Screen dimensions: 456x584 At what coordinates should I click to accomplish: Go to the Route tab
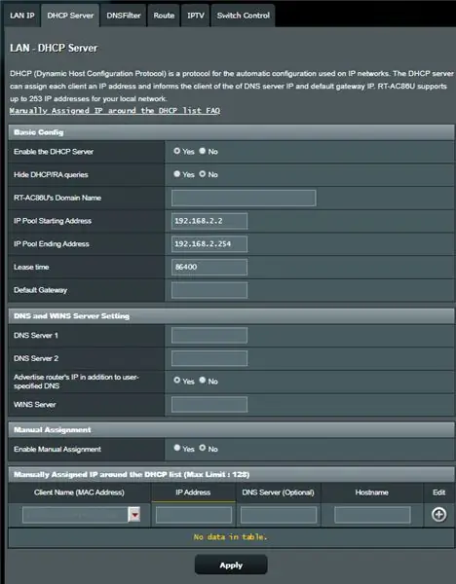click(164, 16)
